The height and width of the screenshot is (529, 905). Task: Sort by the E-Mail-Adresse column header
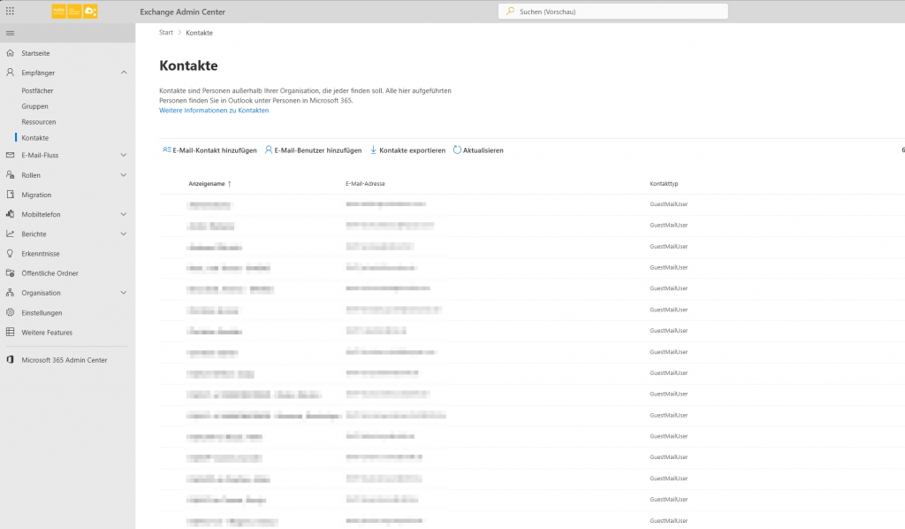coord(365,184)
